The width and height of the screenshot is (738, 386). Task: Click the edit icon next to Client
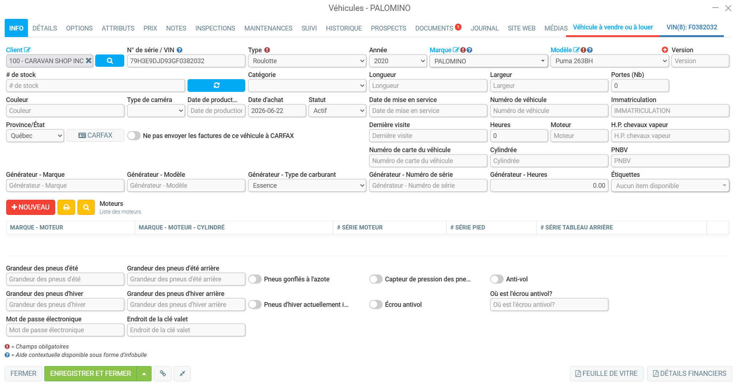[x=27, y=50]
